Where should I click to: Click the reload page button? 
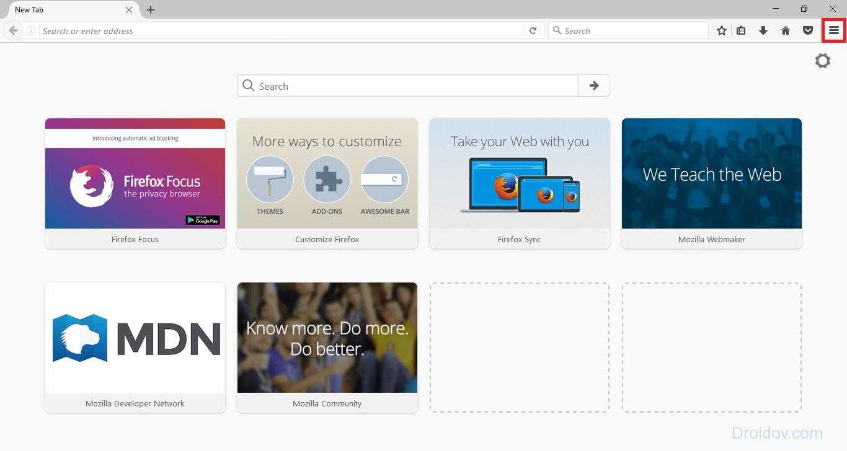[x=533, y=30]
